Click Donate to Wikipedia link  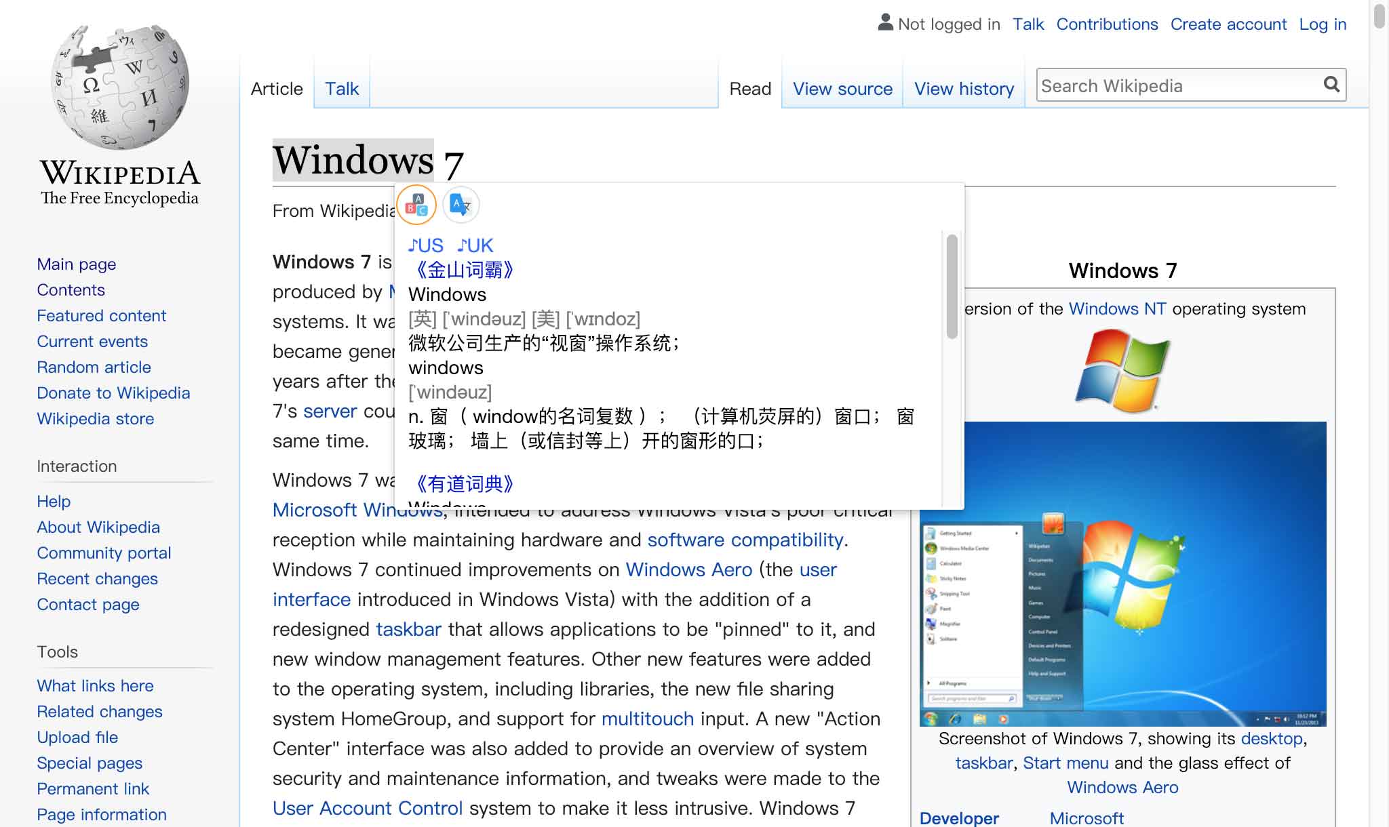pos(114,393)
